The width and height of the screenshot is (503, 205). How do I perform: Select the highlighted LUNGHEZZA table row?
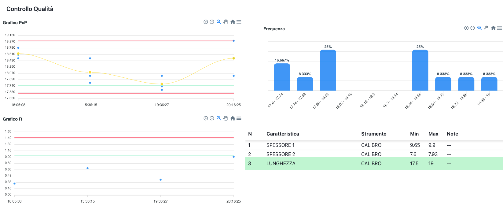374,163
